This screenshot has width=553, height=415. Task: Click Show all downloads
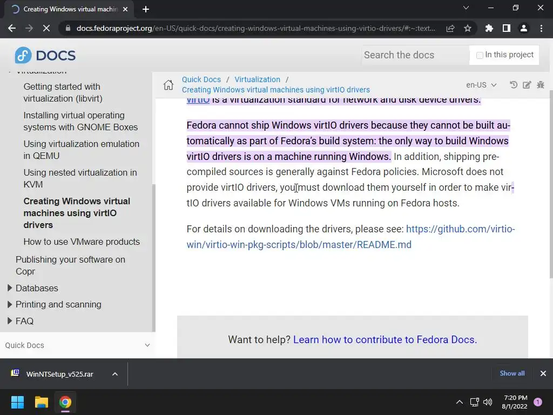(512, 373)
